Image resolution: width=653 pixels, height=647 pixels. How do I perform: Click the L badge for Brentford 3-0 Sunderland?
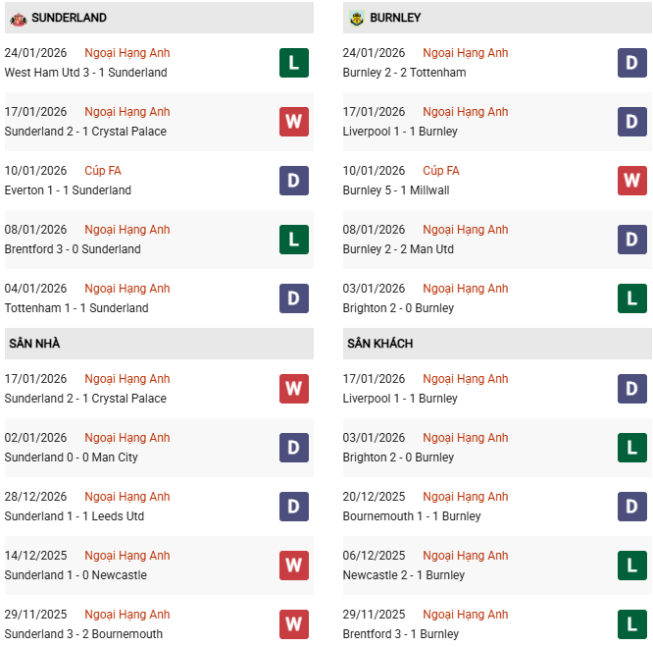293,240
